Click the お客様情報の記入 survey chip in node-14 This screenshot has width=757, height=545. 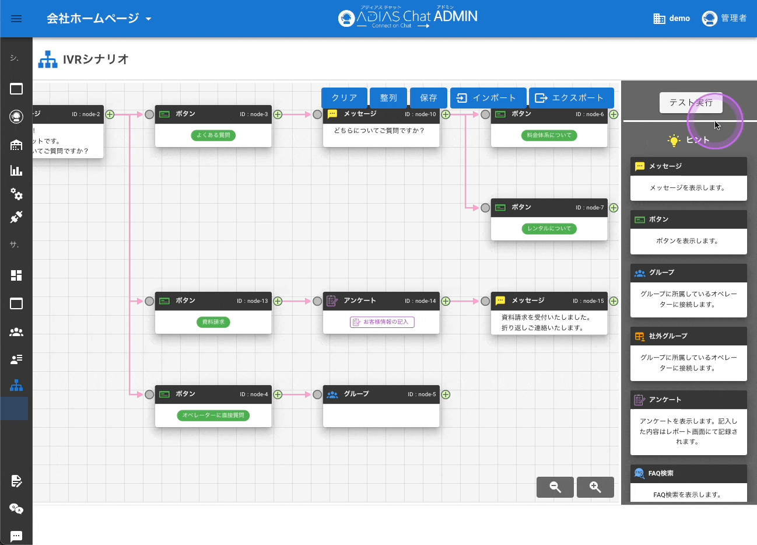click(x=382, y=322)
